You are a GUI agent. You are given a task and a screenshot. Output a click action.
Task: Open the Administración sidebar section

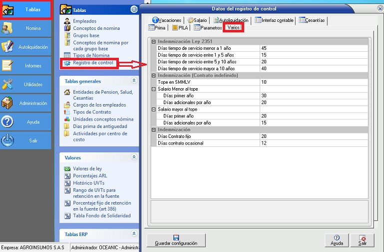click(x=26, y=103)
